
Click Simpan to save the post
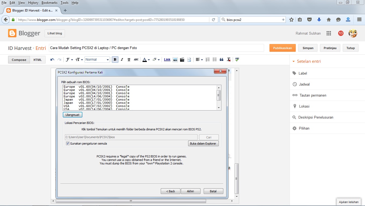308,48
